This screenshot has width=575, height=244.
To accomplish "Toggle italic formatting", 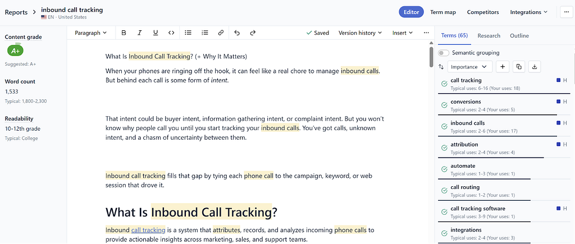I will click(x=139, y=33).
